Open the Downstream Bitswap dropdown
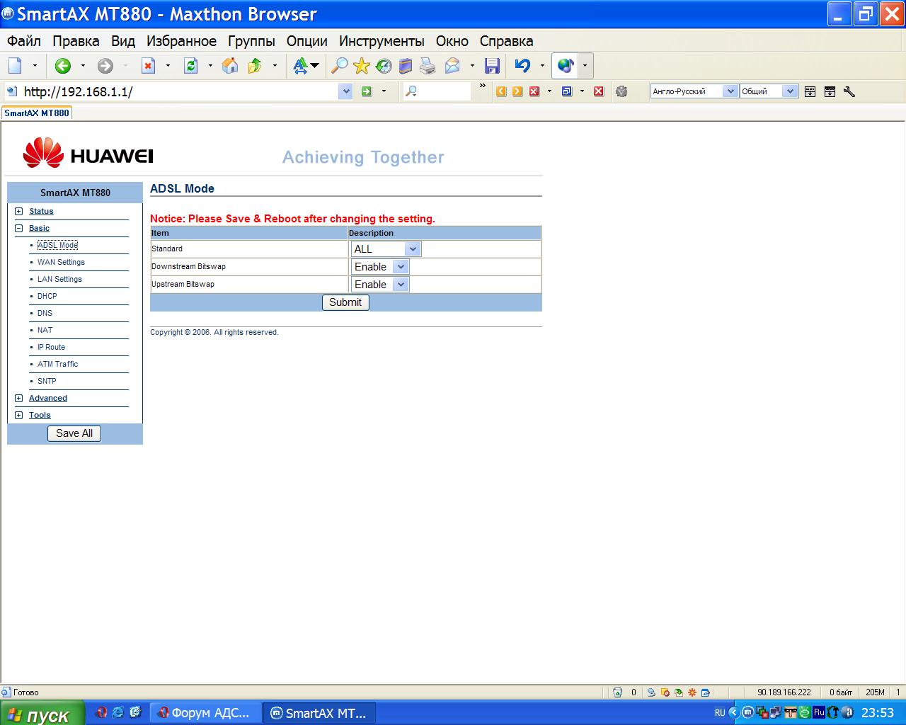The width and height of the screenshot is (906, 725). tap(380, 267)
